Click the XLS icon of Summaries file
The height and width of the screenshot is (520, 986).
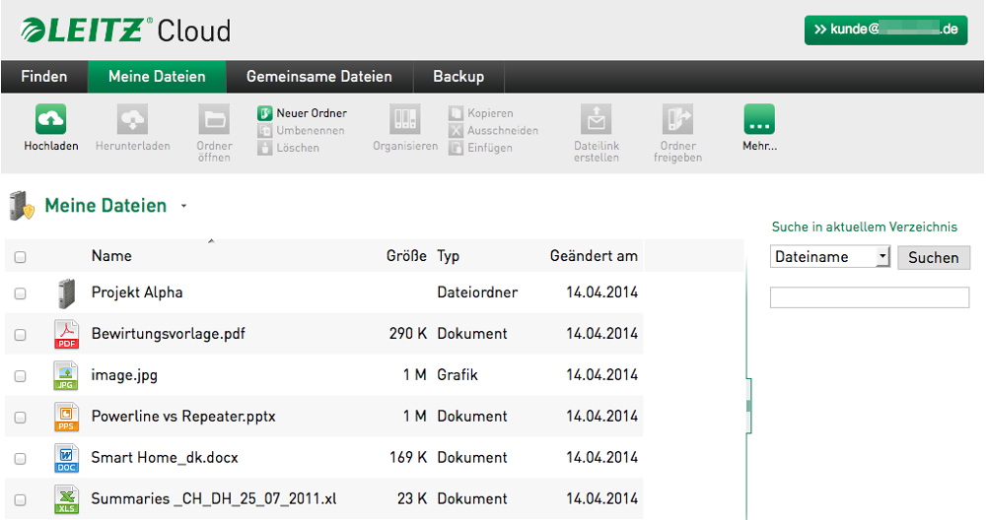pyautogui.click(x=66, y=499)
